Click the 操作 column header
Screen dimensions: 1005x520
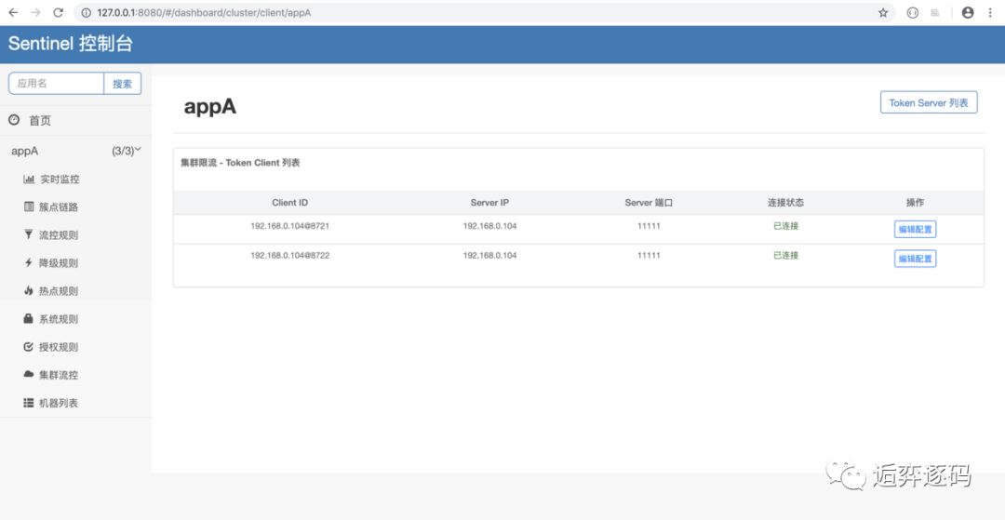(x=916, y=203)
